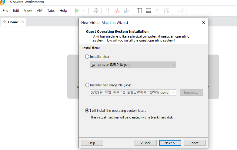237x150 pixels.
Task: Click the VMware Workstation logo icon
Action: click(x=2, y=2)
